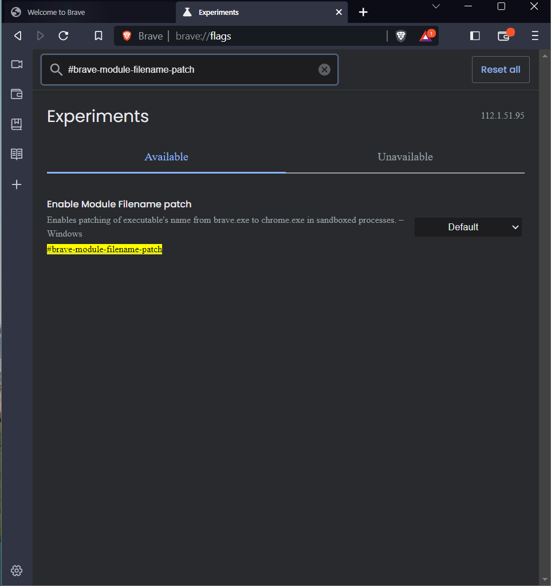This screenshot has height=586, width=551.
Task: Click the highlighted #brave-module-filename-patch link
Action: 104,249
